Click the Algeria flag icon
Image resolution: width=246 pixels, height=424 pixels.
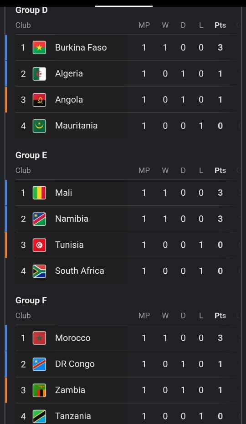pos(39,74)
